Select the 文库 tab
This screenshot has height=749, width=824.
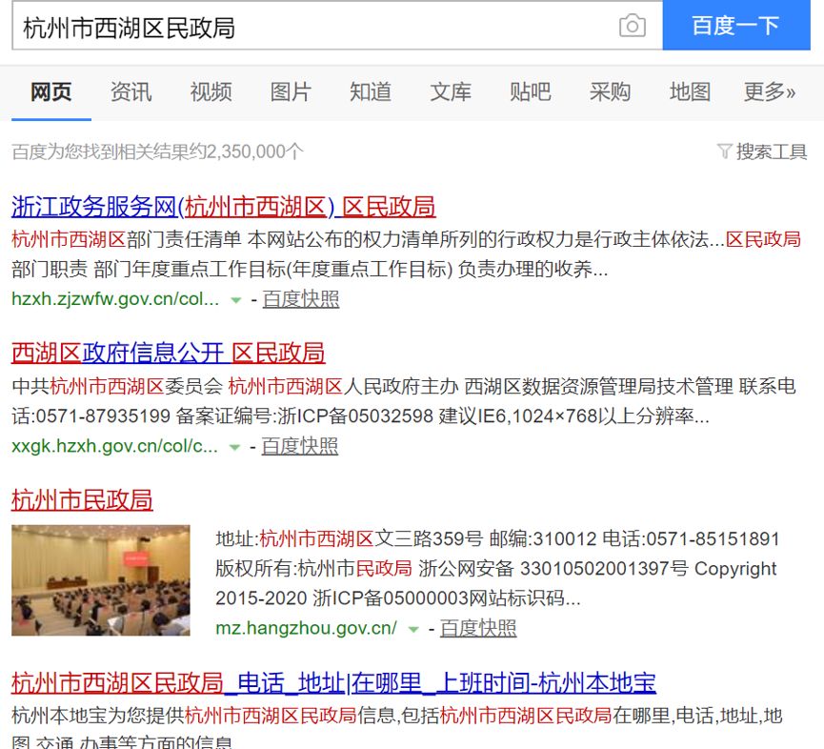[x=451, y=91]
